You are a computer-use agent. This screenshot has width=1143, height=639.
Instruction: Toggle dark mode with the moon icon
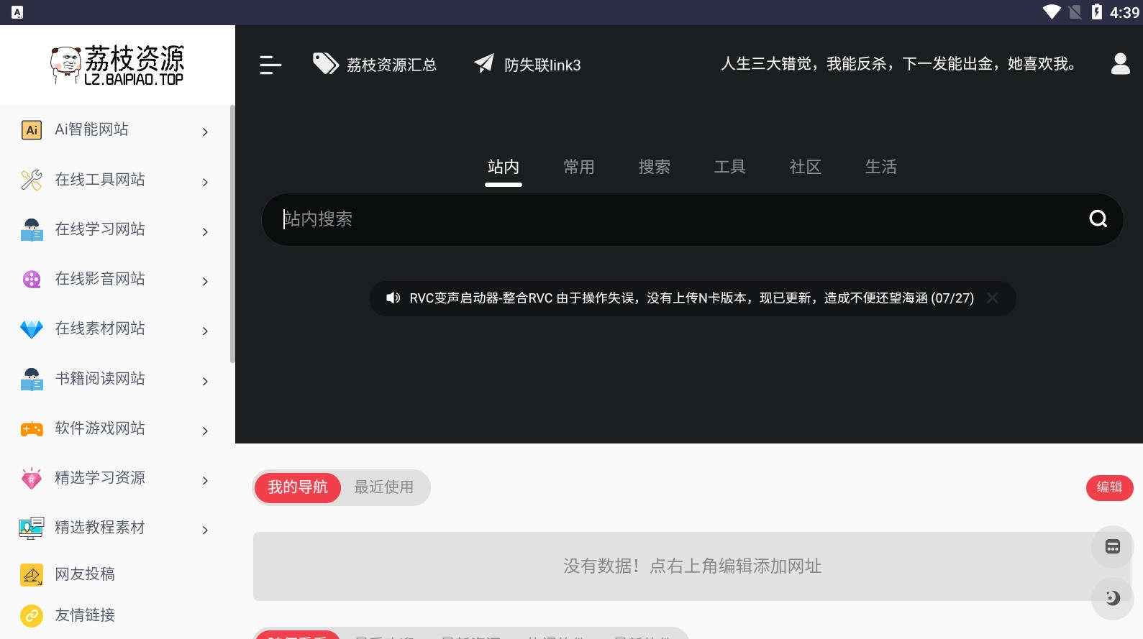[x=1112, y=598]
